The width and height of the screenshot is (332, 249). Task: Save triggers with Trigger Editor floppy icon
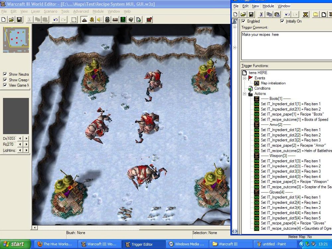pyautogui.click(x=251, y=14)
